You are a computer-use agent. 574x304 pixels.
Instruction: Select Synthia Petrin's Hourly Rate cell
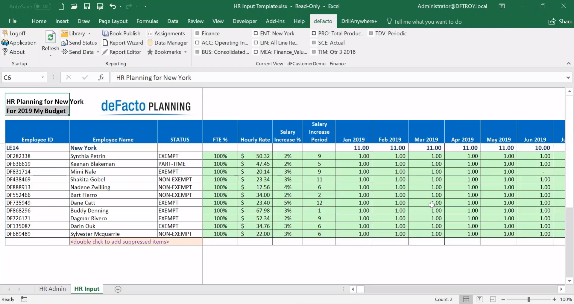tap(255, 156)
